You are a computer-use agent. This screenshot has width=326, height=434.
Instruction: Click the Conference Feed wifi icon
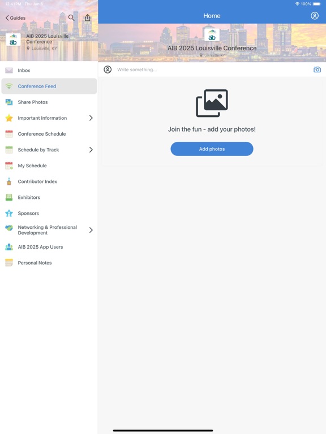pyautogui.click(x=9, y=86)
